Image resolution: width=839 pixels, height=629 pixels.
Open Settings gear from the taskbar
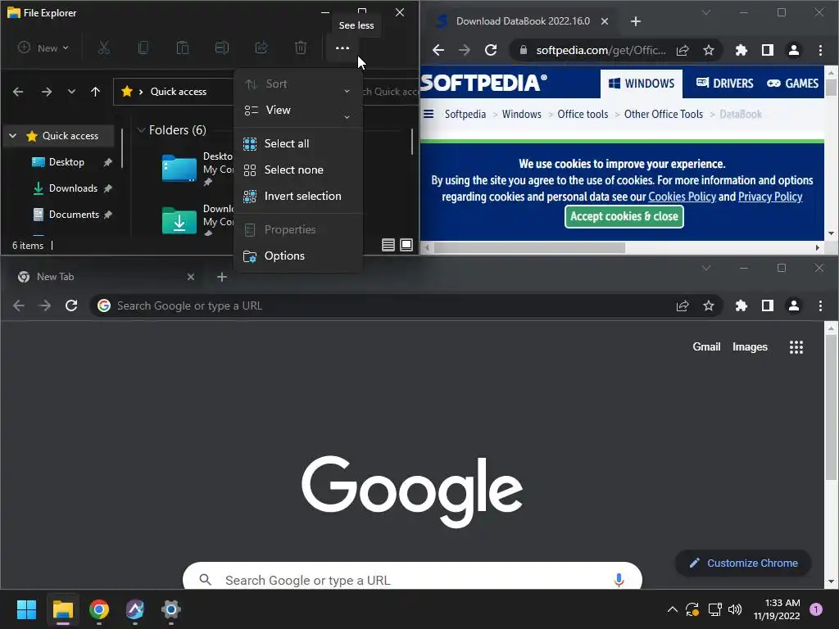[x=170, y=609]
